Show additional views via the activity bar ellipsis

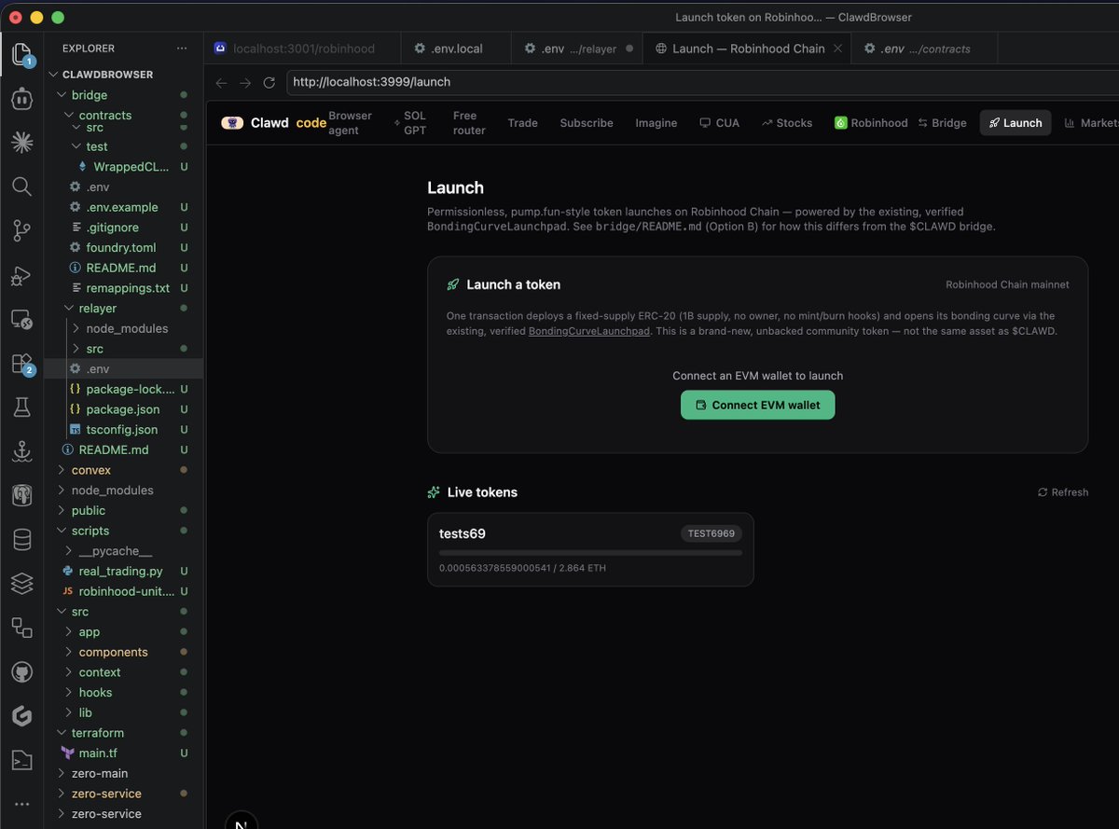(21, 804)
